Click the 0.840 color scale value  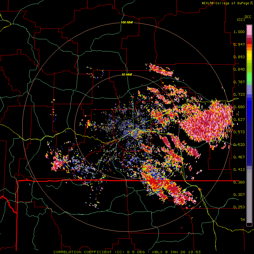point(239,69)
